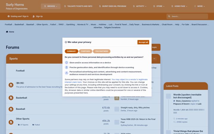The image size is (214, 134).
Task: Click Bozo_Casanova username
Action: click(183, 101)
